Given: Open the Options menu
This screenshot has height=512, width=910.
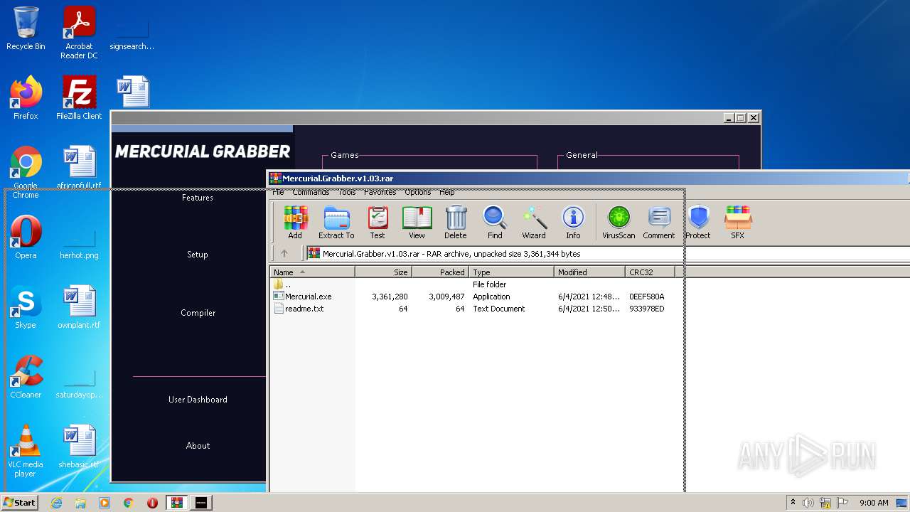Looking at the screenshot, I should 418,192.
